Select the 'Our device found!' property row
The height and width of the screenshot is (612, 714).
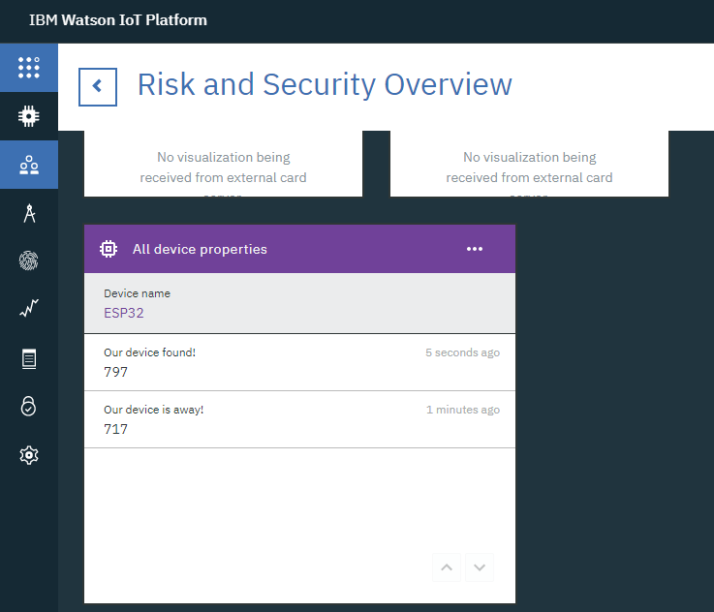pos(299,362)
